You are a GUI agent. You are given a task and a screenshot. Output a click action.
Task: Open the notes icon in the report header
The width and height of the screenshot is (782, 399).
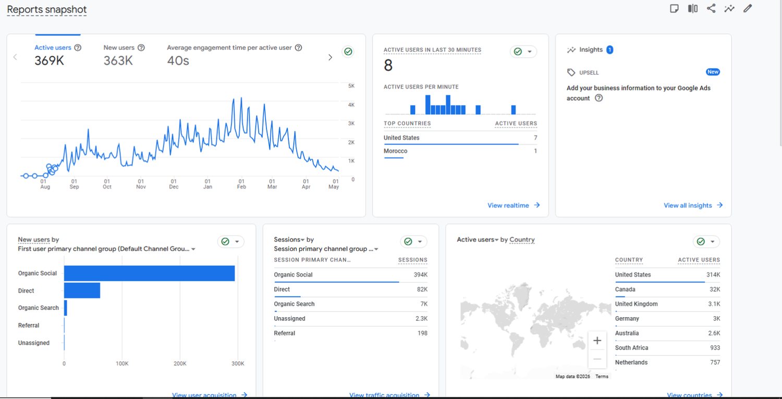point(674,8)
